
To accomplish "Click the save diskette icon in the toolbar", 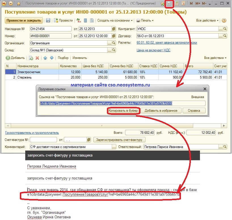I will pyautogui.click(x=48, y=20).
